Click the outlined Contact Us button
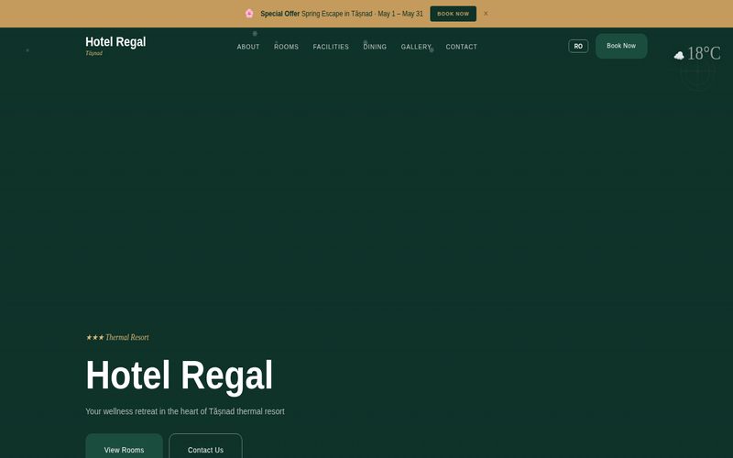Screen dimensions: 733x458 205,449
